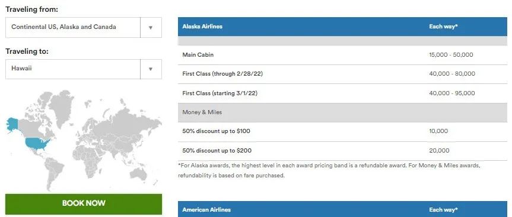Click the Each way* header in the Alaska table
This screenshot has width=512, height=217.
pyautogui.click(x=443, y=27)
